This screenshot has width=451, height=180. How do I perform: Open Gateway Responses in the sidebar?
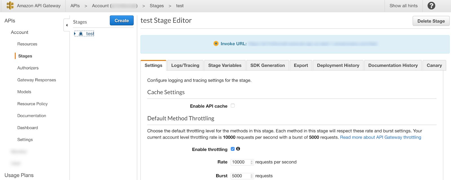click(37, 80)
